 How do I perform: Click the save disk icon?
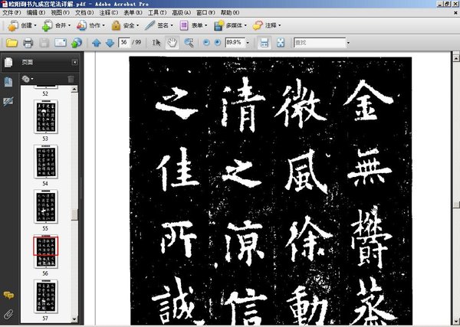click(x=44, y=43)
